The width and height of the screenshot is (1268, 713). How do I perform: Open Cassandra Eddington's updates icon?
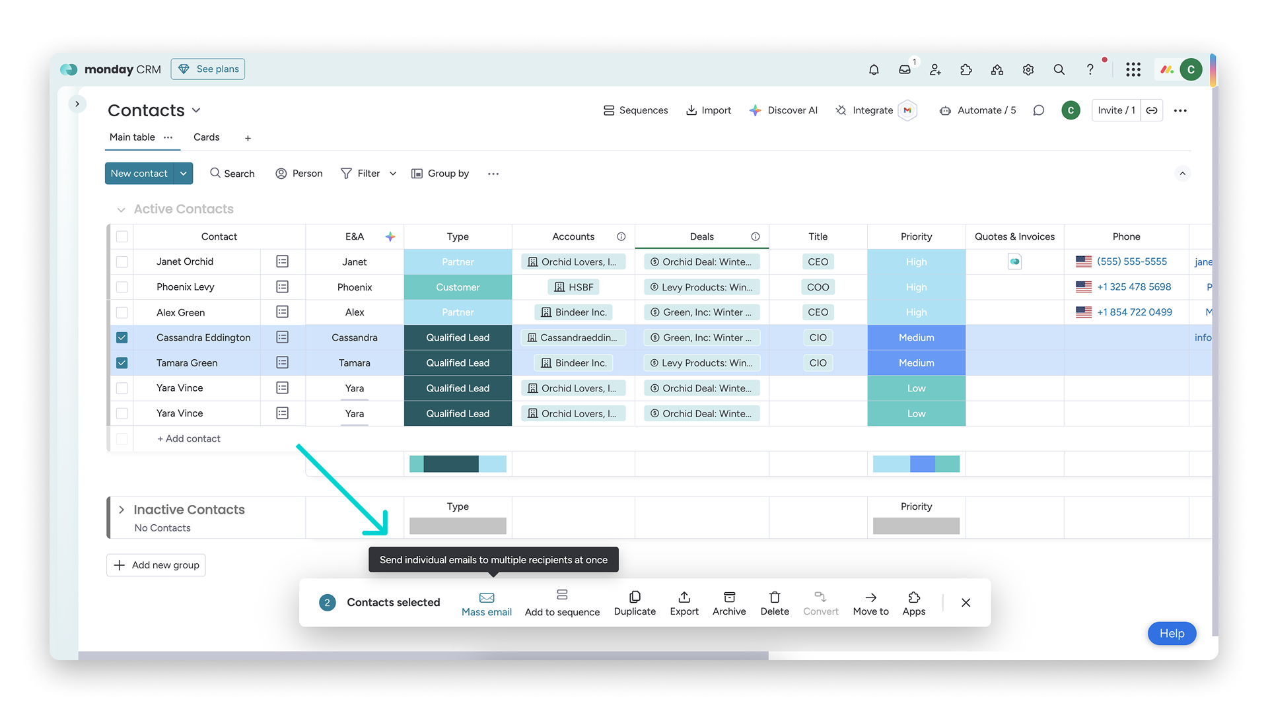(x=283, y=337)
